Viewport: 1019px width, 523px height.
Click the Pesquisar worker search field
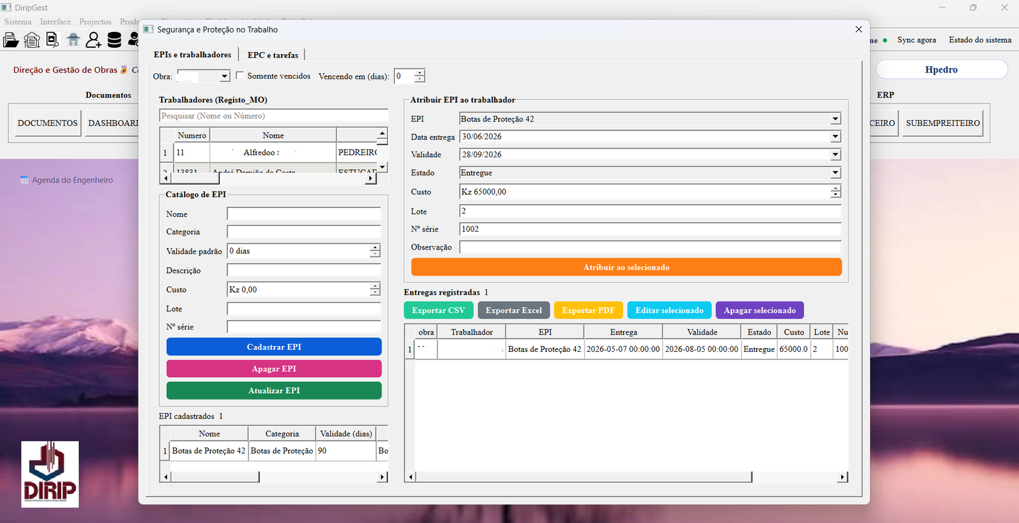(x=273, y=116)
